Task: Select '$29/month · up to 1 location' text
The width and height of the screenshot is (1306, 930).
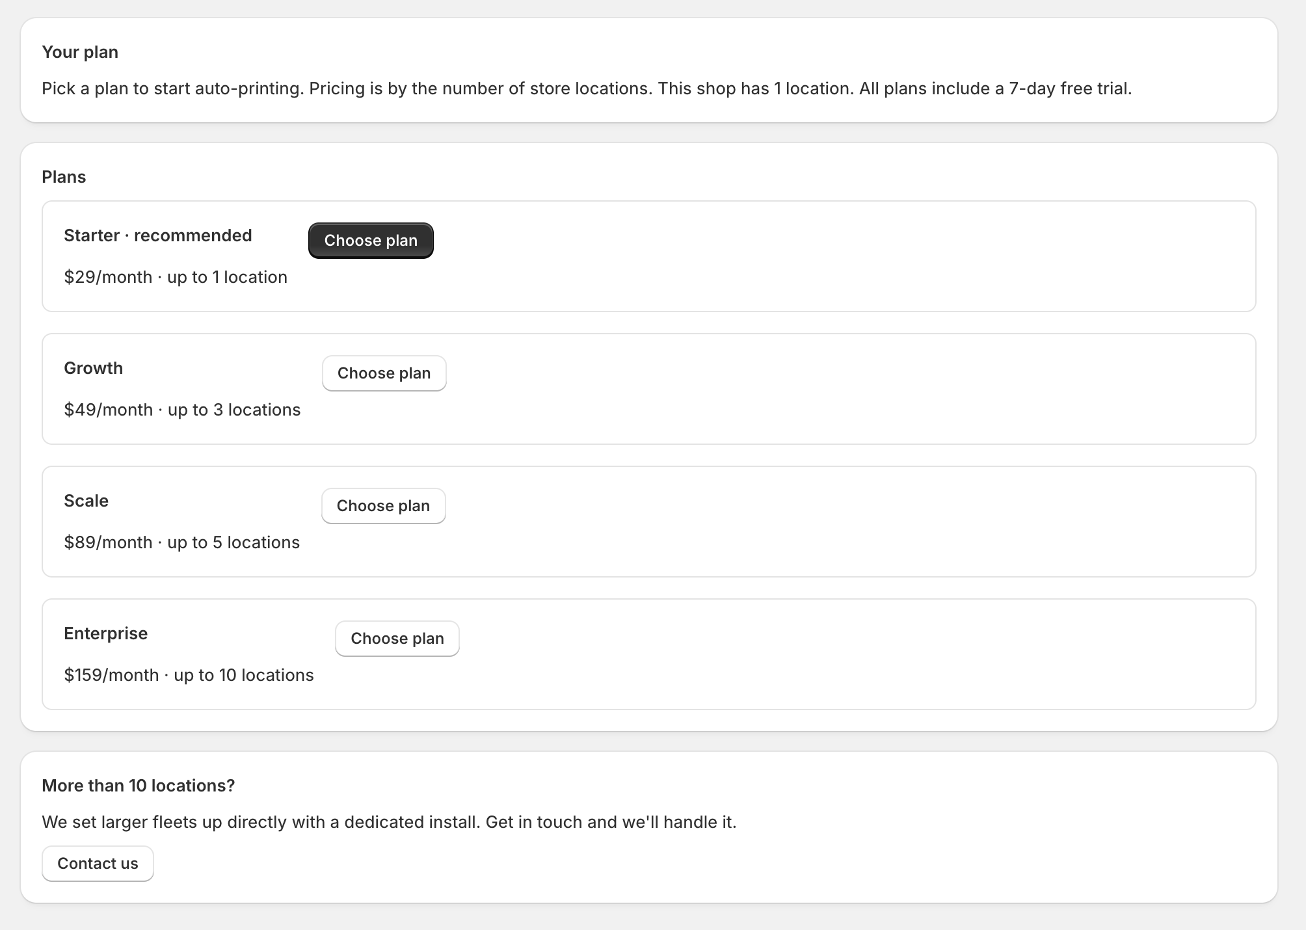Action: click(x=176, y=277)
